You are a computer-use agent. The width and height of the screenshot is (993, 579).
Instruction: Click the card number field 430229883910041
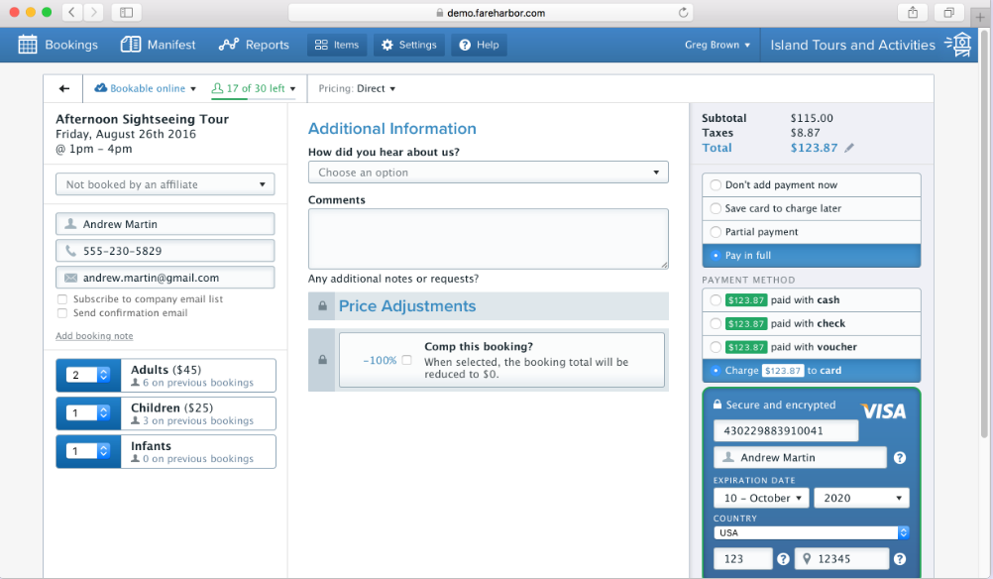click(x=786, y=430)
